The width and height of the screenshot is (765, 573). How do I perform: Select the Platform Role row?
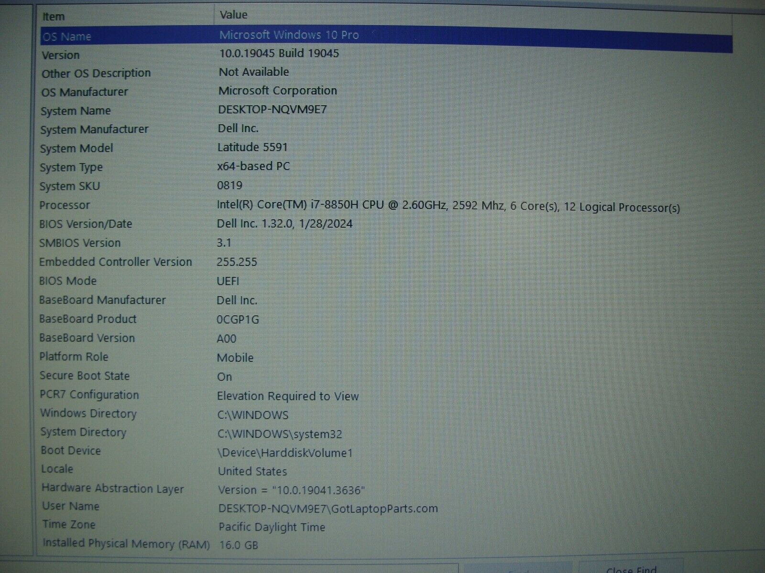click(x=74, y=357)
